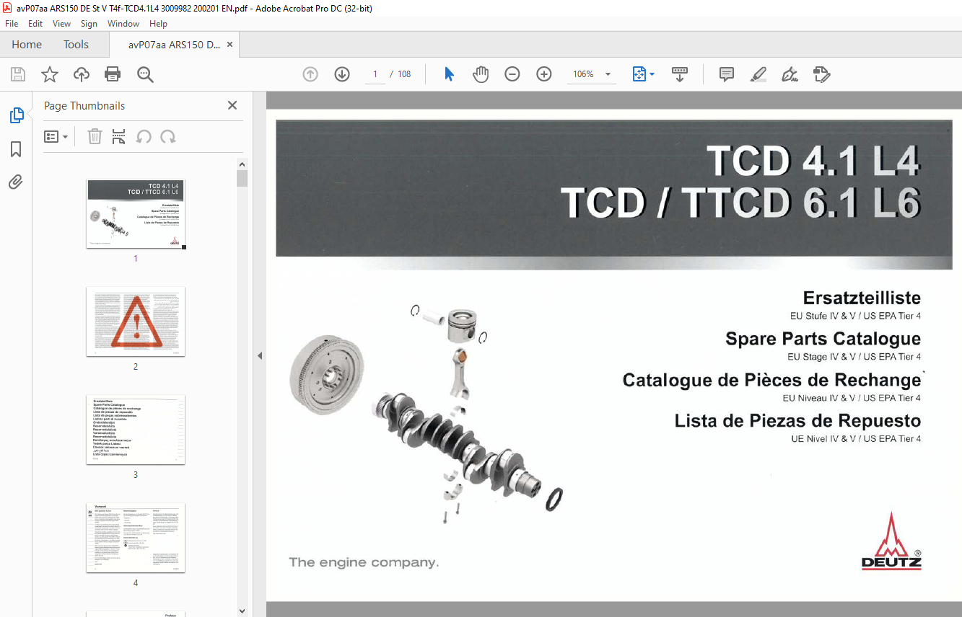
Task: Open the Bookmarks panel icon
Action: click(x=16, y=149)
